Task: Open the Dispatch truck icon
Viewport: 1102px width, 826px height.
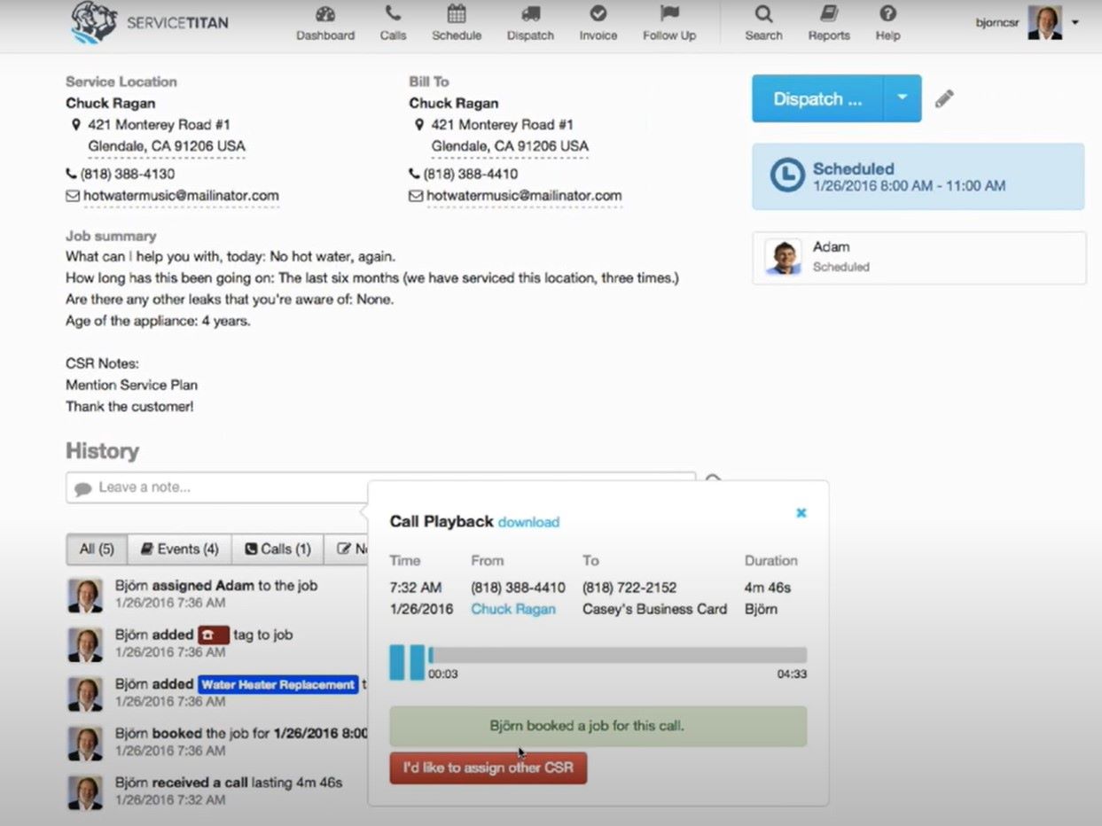Action: click(x=530, y=14)
